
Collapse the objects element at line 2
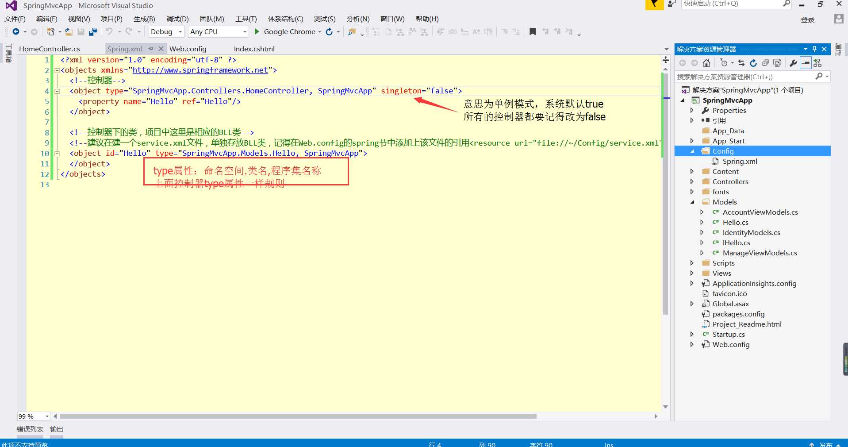point(57,70)
